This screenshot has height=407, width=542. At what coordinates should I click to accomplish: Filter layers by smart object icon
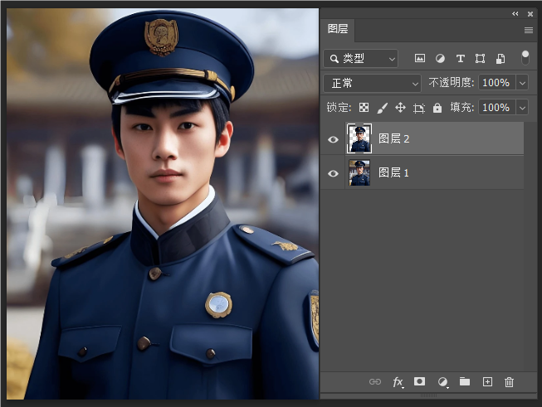click(500, 59)
